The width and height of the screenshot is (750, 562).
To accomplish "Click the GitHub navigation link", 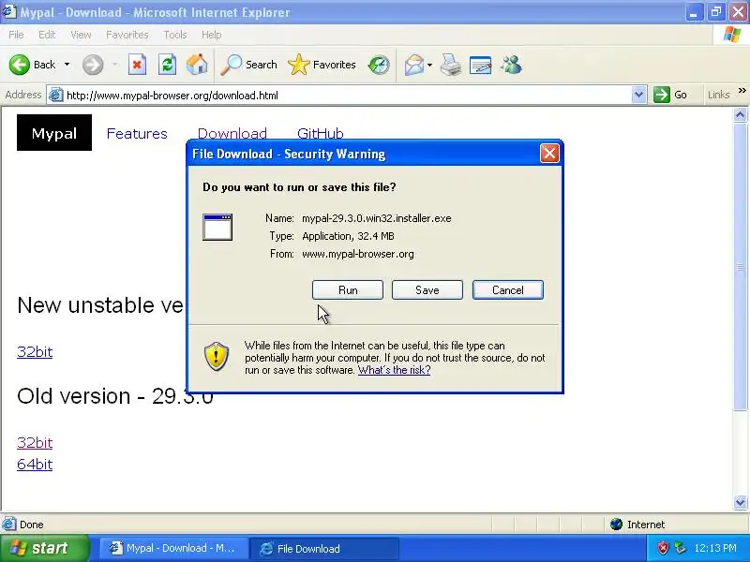I will coord(320,133).
